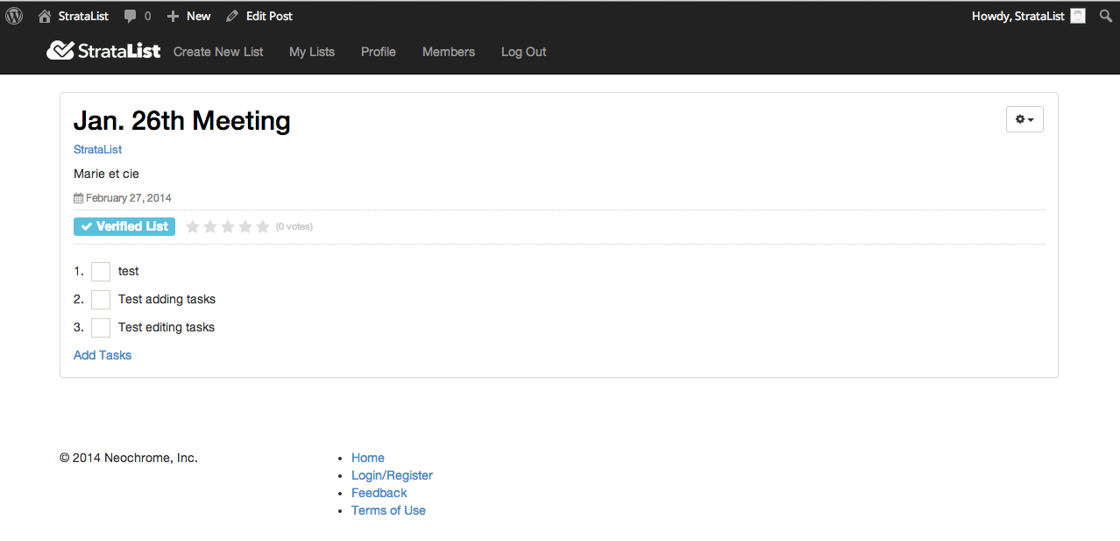
Task: Click the search magnifier icon
Action: [x=1105, y=16]
